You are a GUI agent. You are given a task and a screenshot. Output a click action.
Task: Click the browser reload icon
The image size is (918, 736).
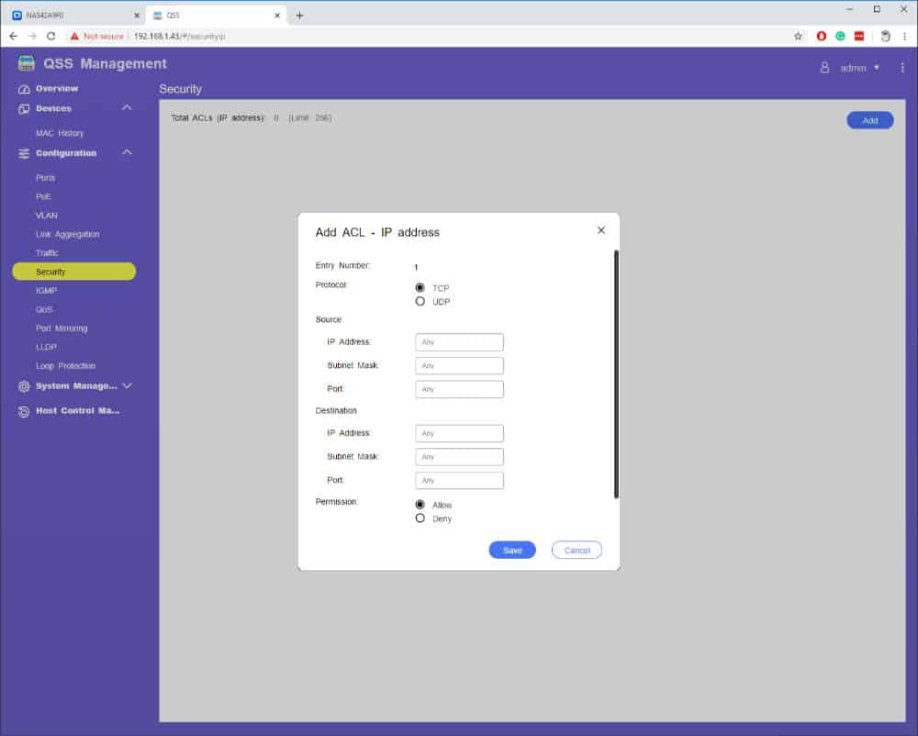51,36
